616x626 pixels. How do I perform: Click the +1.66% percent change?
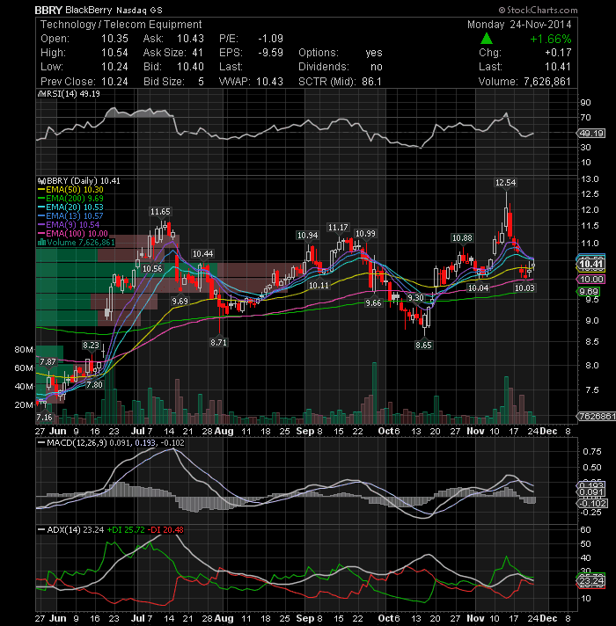(x=551, y=39)
